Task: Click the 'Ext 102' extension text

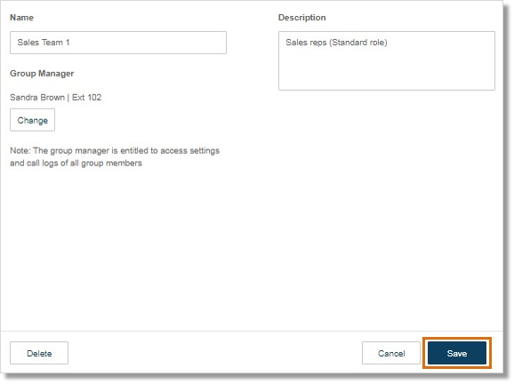Action: tap(86, 97)
